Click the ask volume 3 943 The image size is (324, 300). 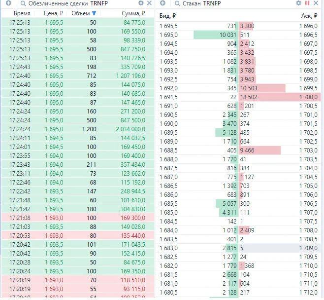coord(247,79)
